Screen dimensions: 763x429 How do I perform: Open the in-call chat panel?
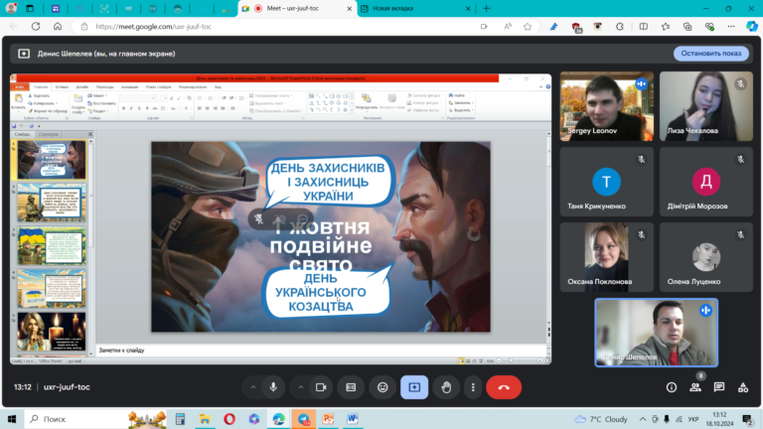click(x=719, y=387)
